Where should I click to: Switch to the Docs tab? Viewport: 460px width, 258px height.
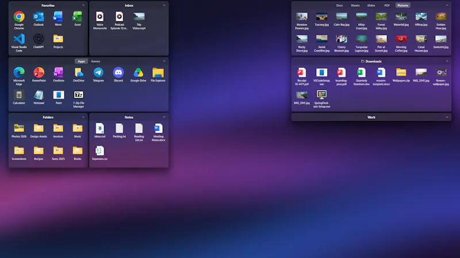tap(339, 5)
